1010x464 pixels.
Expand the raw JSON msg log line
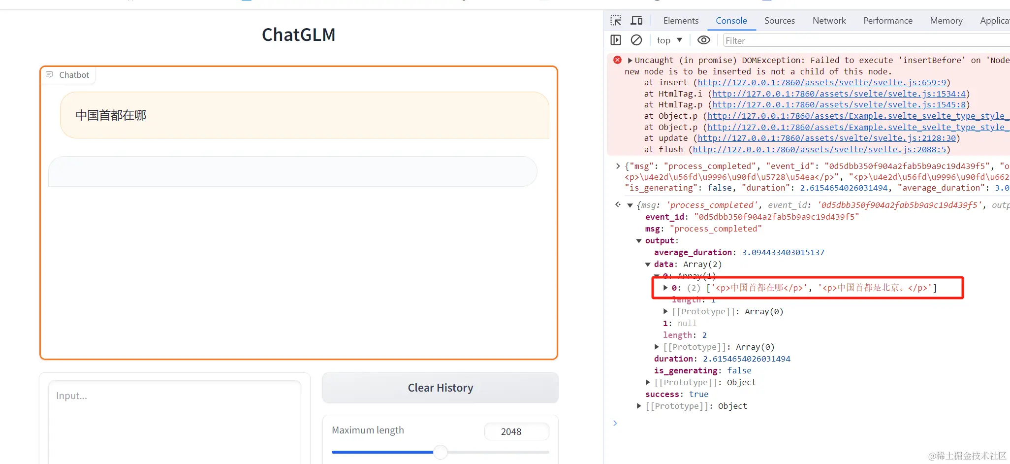click(x=618, y=166)
